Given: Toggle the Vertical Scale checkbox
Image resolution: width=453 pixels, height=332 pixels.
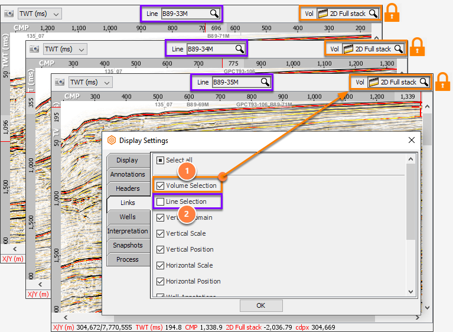Looking at the screenshot, I should pyautogui.click(x=160, y=233).
